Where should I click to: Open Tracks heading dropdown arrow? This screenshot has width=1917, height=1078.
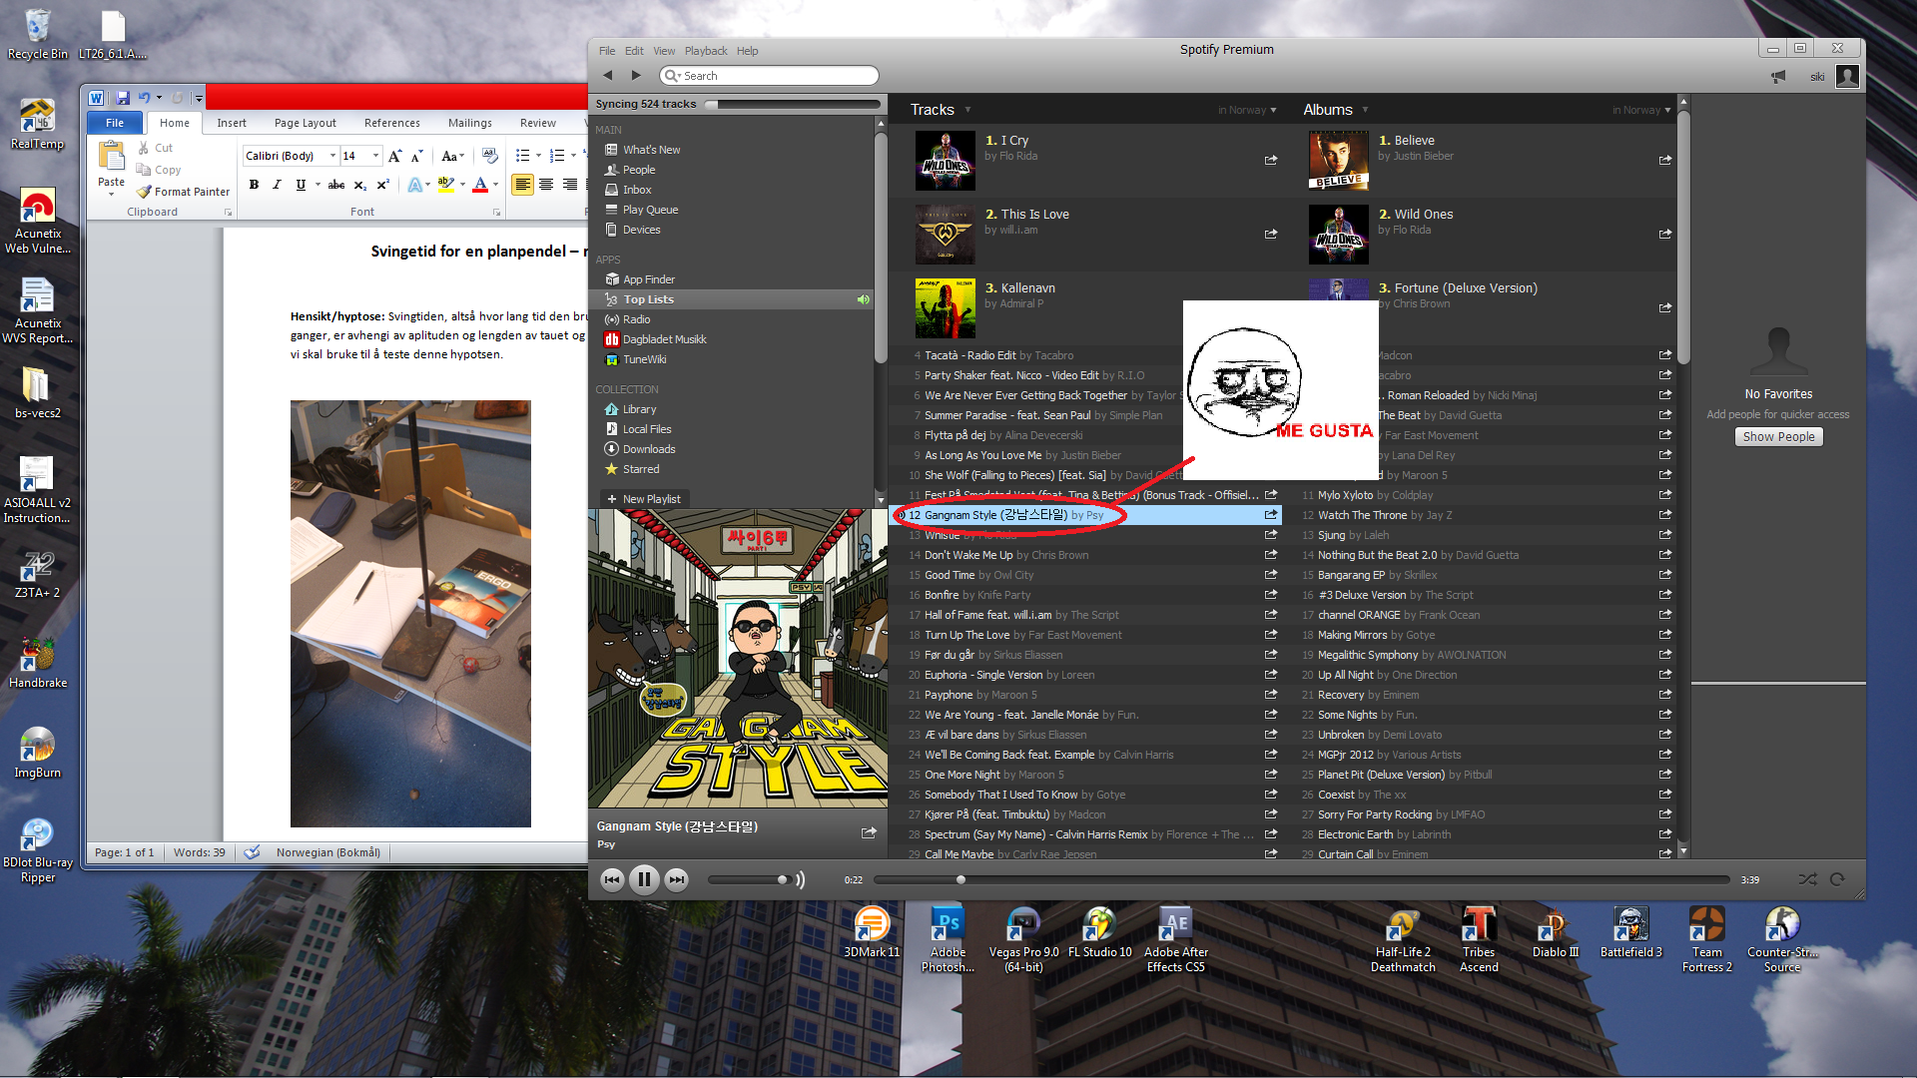click(967, 110)
